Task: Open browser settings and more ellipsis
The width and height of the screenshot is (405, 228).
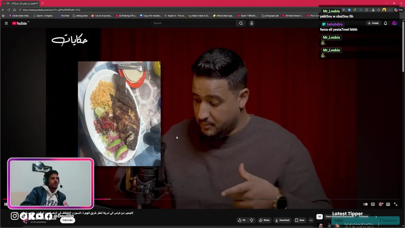Action: (390, 10)
